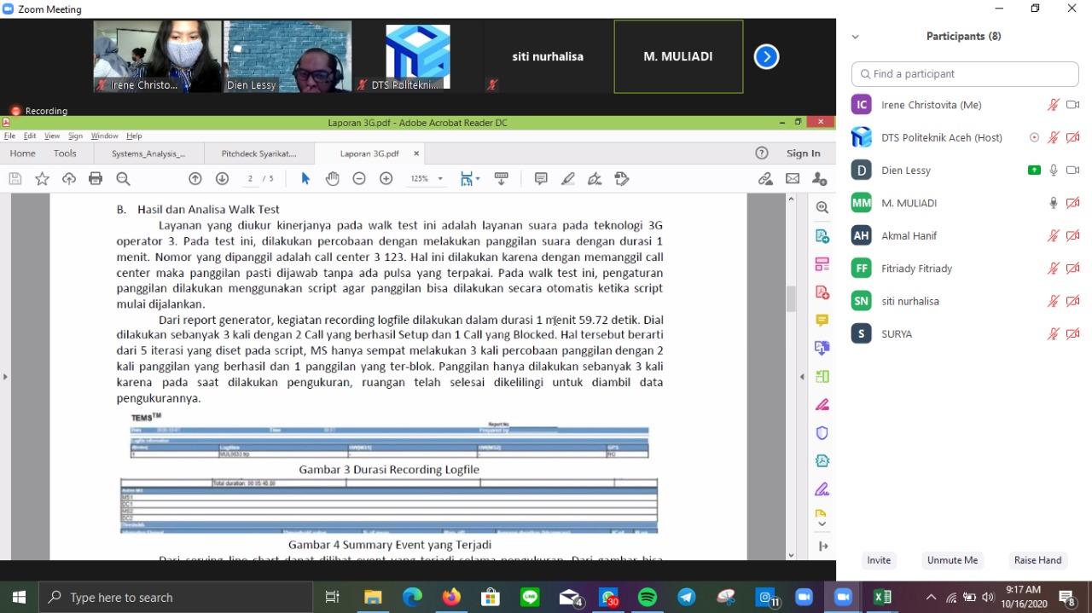The width and height of the screenshot is (1092, 613).
Task: Click the zoom out minus icon
Action: tap(359, 178)
